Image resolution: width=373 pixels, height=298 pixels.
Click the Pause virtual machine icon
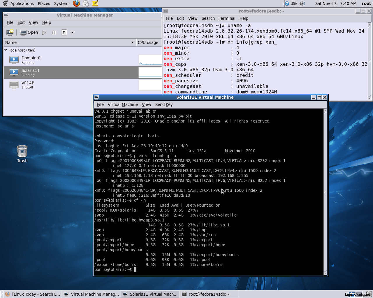tap(54, 33)
